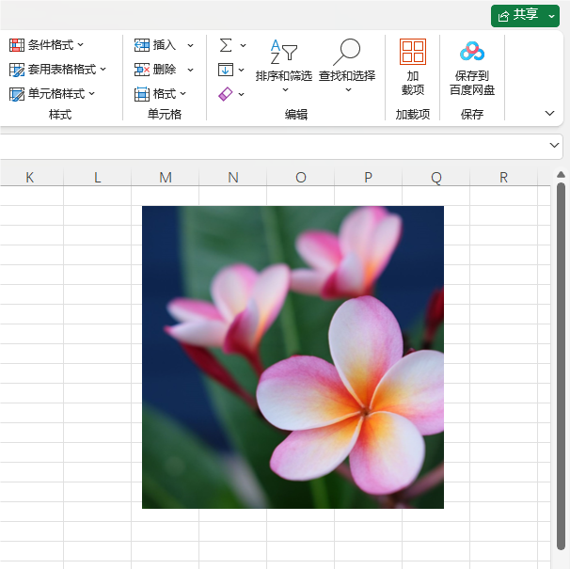
Task: Select column Q header
Action: 435,178
